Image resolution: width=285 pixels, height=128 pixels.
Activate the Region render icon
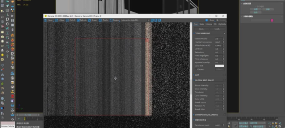(111, 20)
